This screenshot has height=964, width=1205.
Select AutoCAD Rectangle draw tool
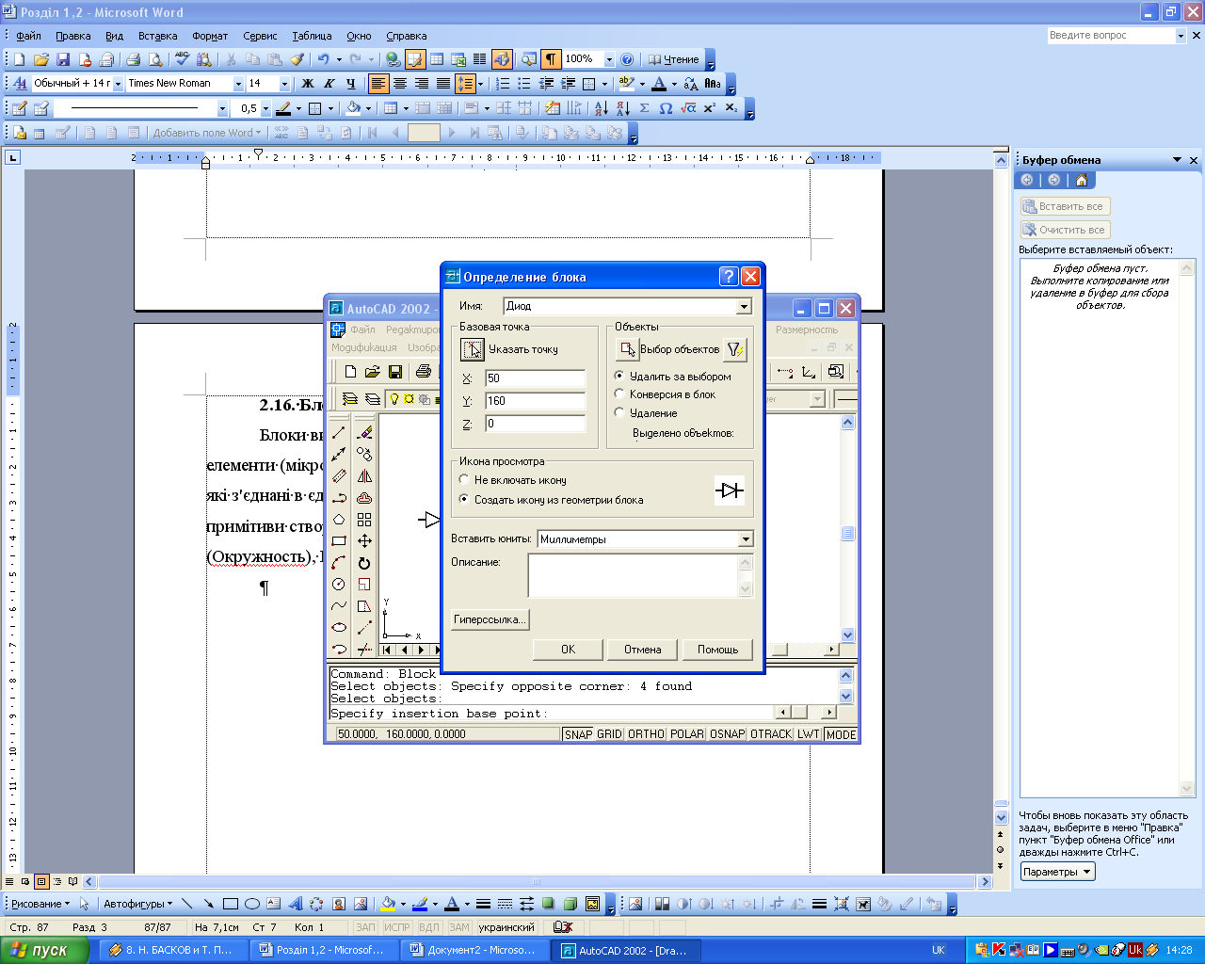point(339,541)
